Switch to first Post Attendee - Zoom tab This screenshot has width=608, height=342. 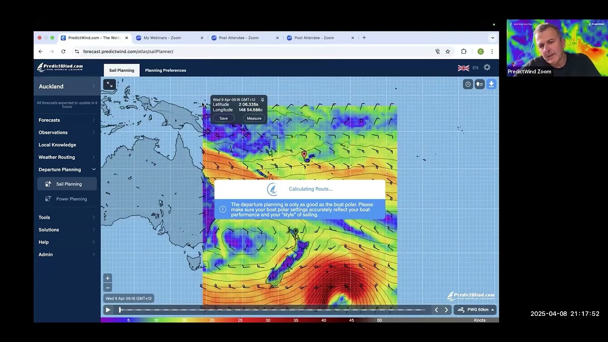coord(244,38)
